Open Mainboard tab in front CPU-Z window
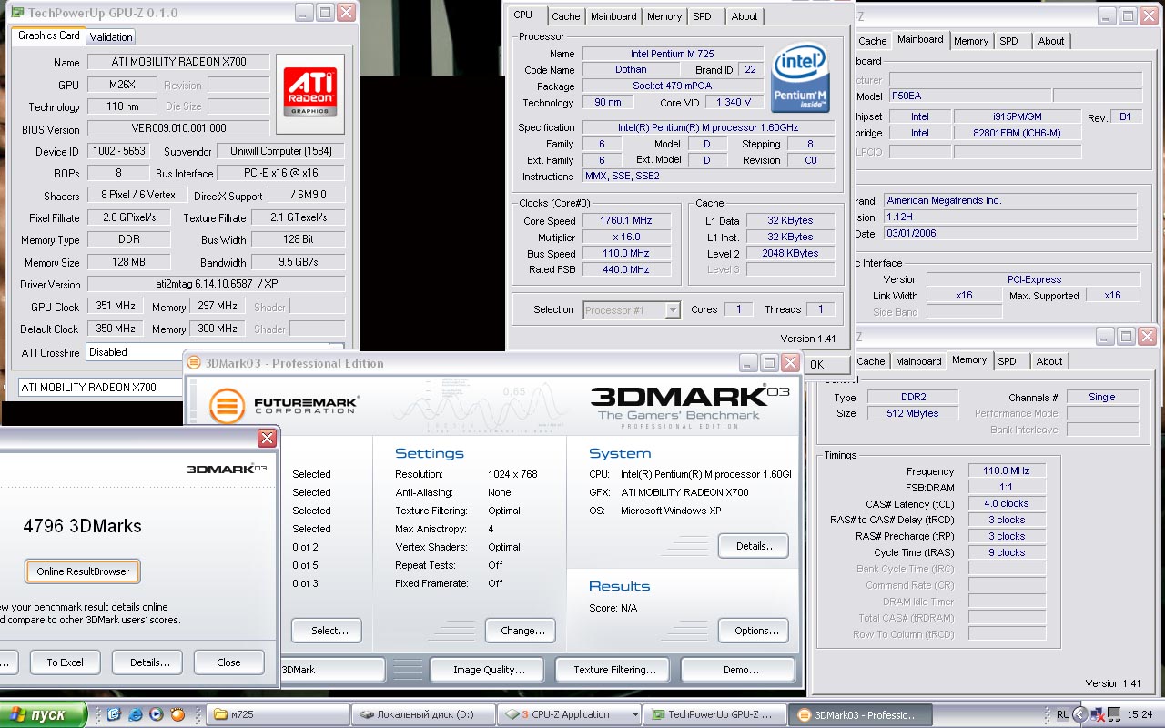This screenshot has height=728, width=1165. (613, 16)
